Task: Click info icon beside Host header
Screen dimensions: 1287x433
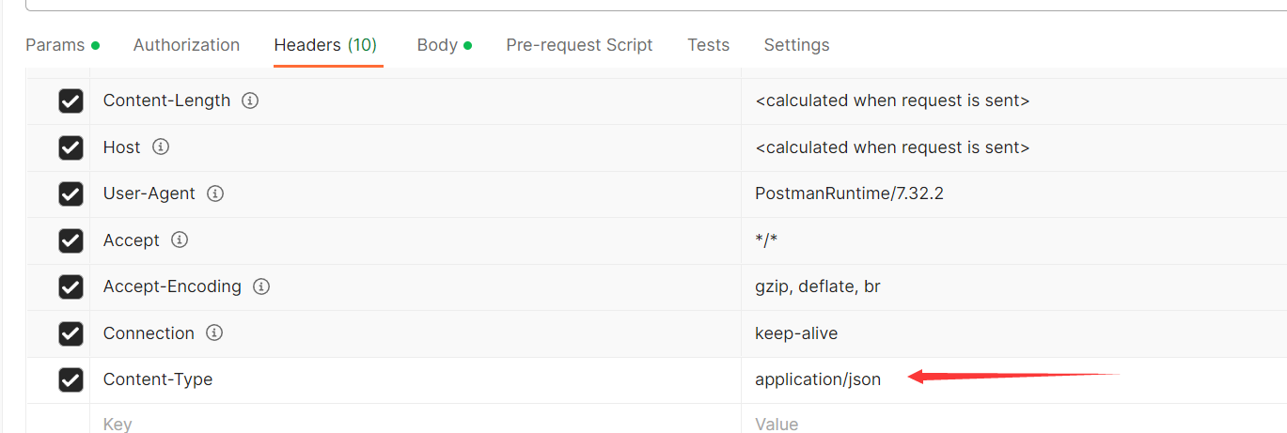Action: 161,147
